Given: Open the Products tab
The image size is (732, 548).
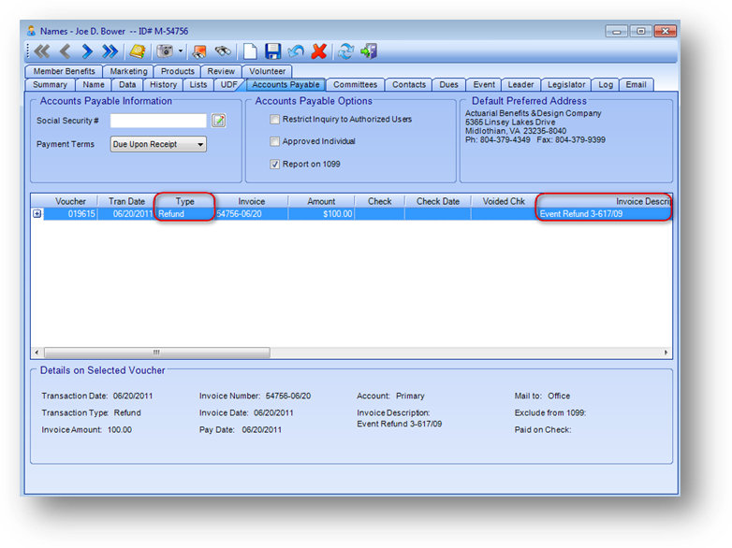Looking at the screenshot, I should [178, 71].
